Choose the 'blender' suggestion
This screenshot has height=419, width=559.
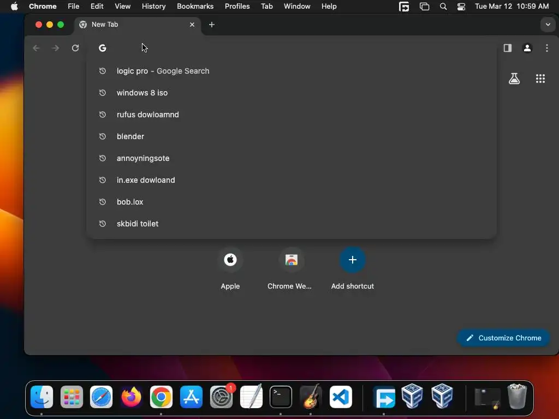click(x=292, y=136)
